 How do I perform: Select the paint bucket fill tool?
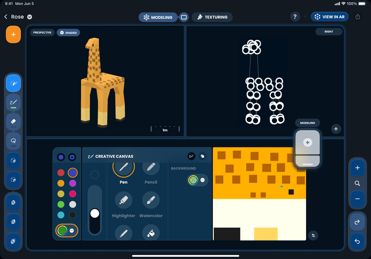pos(151,233)
